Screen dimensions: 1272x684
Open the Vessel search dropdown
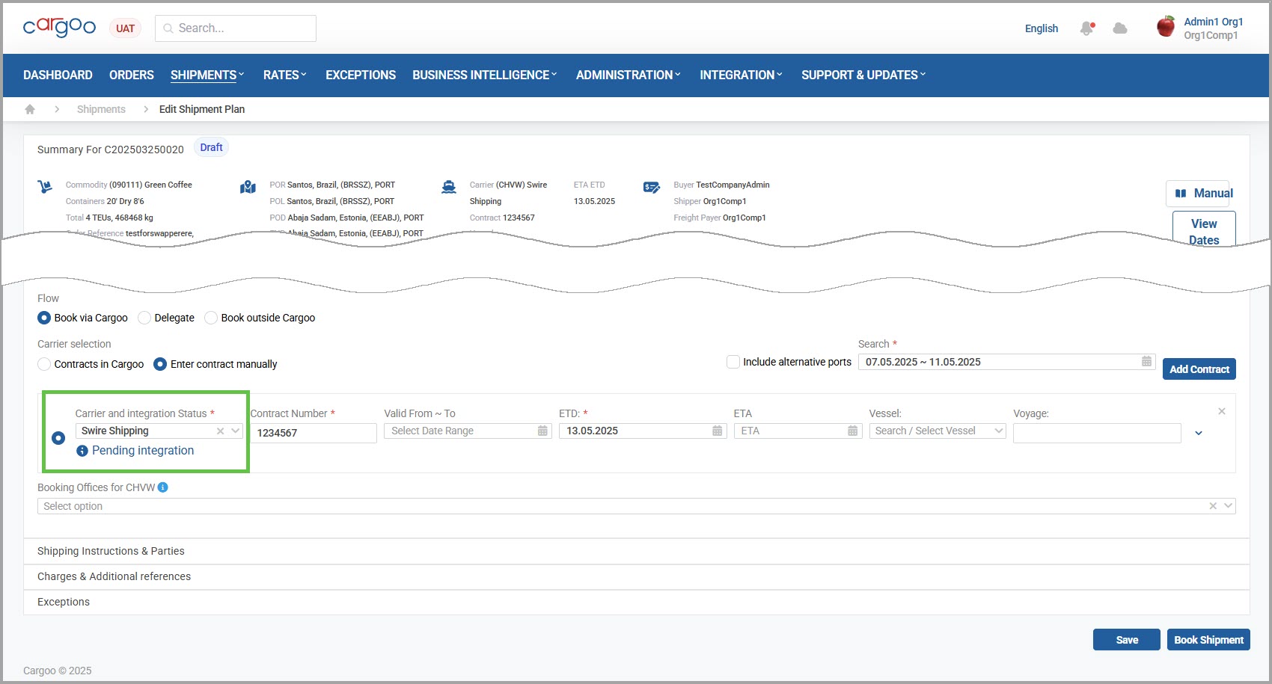click(937, 431)
